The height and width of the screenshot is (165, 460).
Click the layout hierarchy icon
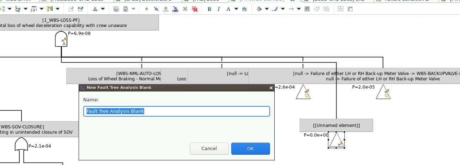coord(95,9)
